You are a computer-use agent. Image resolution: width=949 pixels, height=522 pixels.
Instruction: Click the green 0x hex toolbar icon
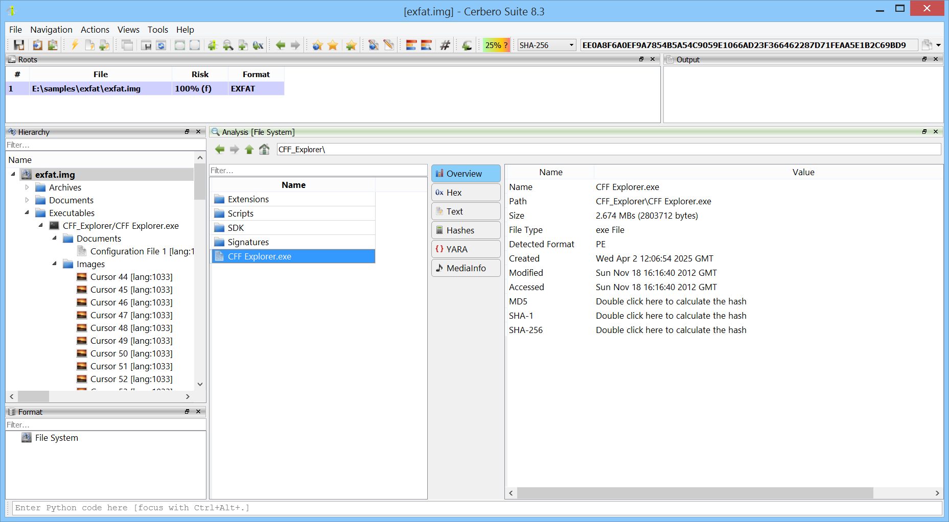click(258, 45)
